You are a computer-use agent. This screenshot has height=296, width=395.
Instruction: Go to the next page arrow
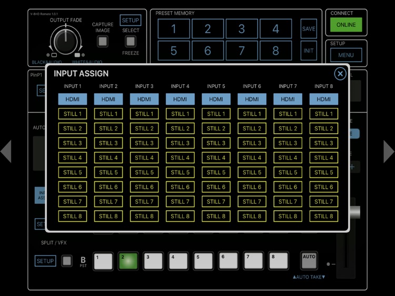(x=389, y=151)
